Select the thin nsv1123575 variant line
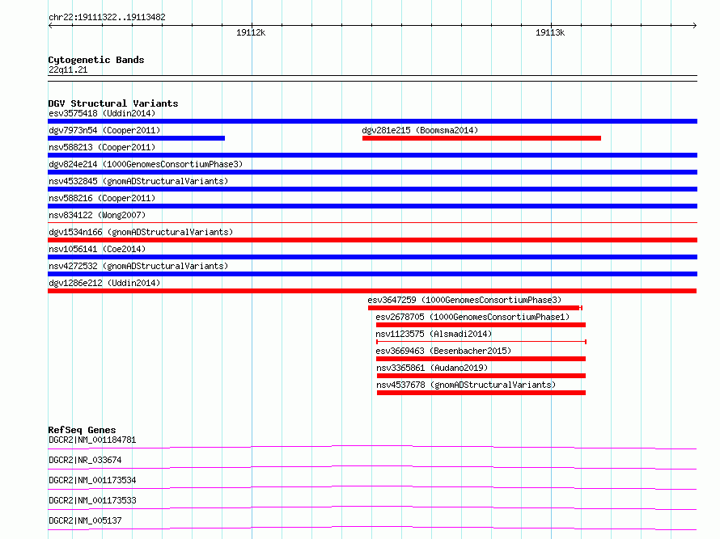Viewport: 720px width, 539px height. pyautogui.click(x=481, y=342)
